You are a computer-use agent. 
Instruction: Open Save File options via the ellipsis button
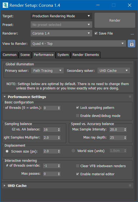tap(132, 34)
